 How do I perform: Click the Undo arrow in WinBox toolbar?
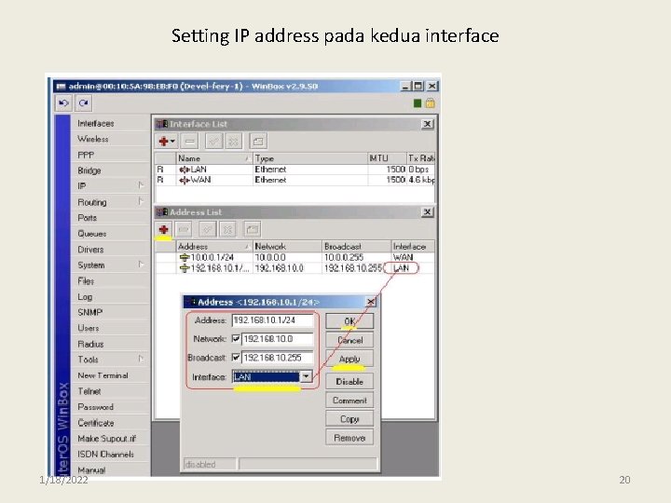(x=63, y=103)
